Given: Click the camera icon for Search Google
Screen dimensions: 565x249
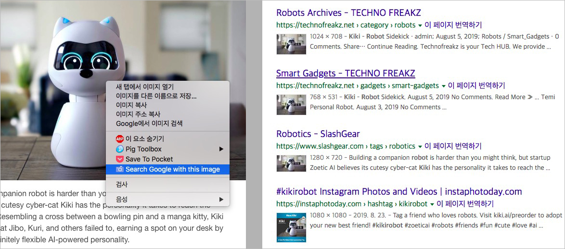Looking at the screenshot, I should [120, 169].
